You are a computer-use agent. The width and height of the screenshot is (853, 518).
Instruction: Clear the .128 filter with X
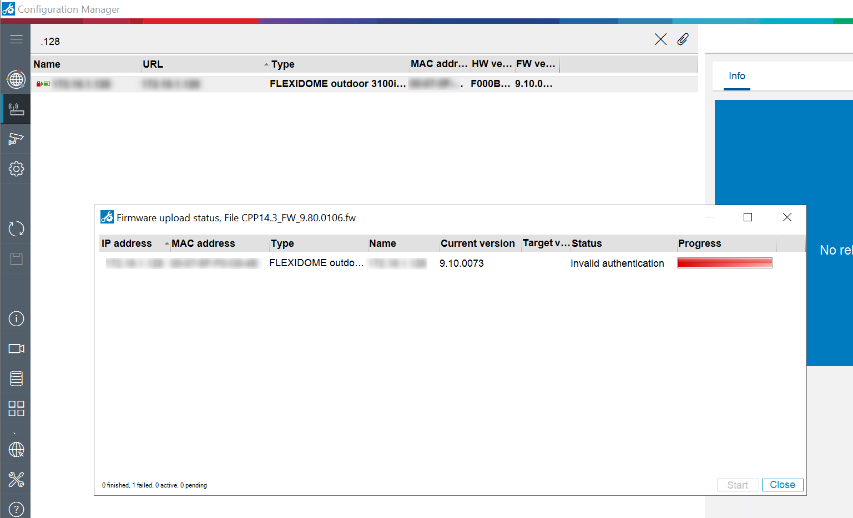[660, 39]
